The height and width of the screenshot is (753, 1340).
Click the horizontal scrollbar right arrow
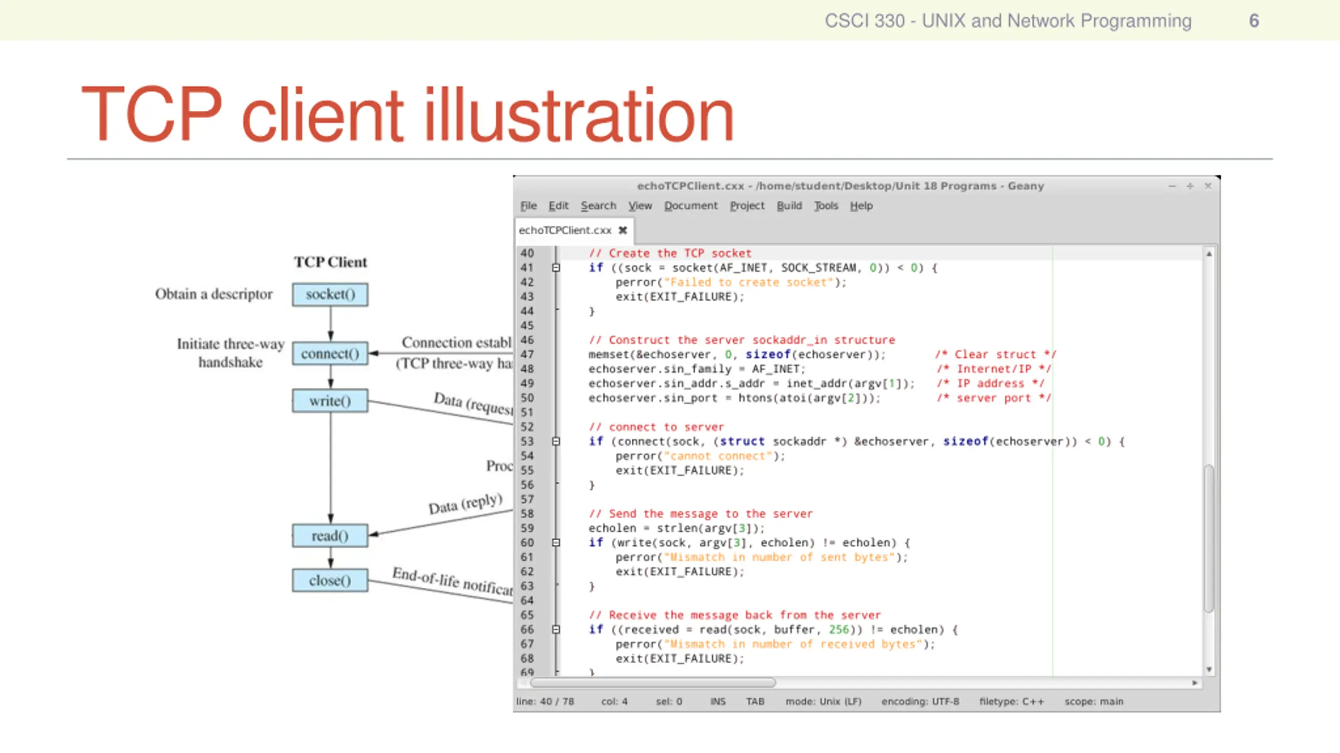(1195, 683)
